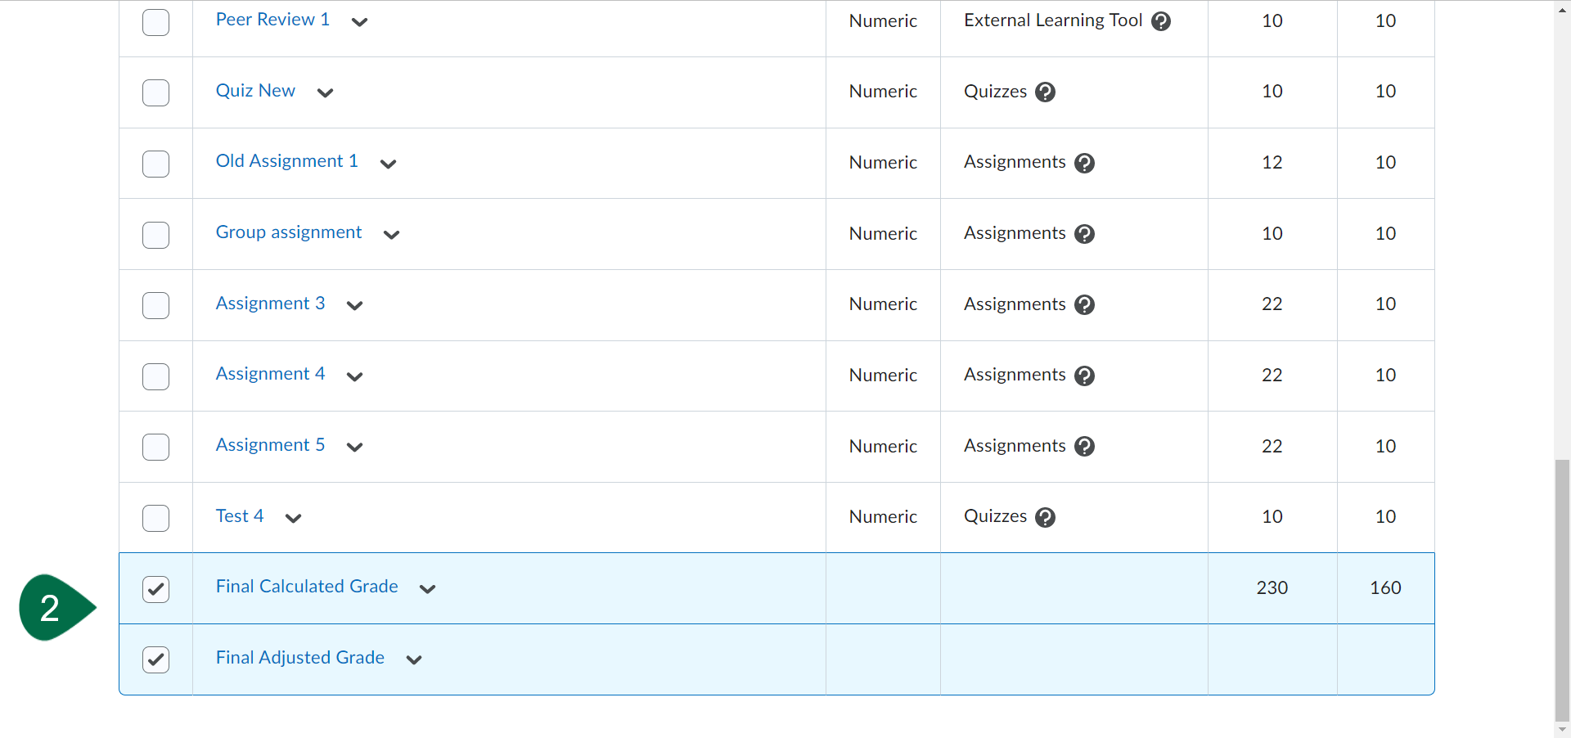
Task: Click the help icon in Assignment 4 row
Action: tap(1084, 376)
